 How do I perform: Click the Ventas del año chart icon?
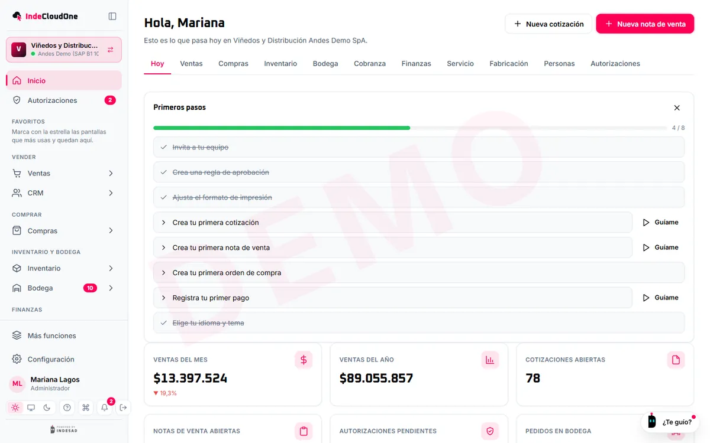click(490, 360)
